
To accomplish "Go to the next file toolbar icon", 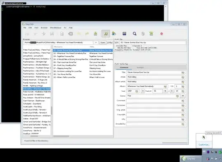I will click(44, 34).
